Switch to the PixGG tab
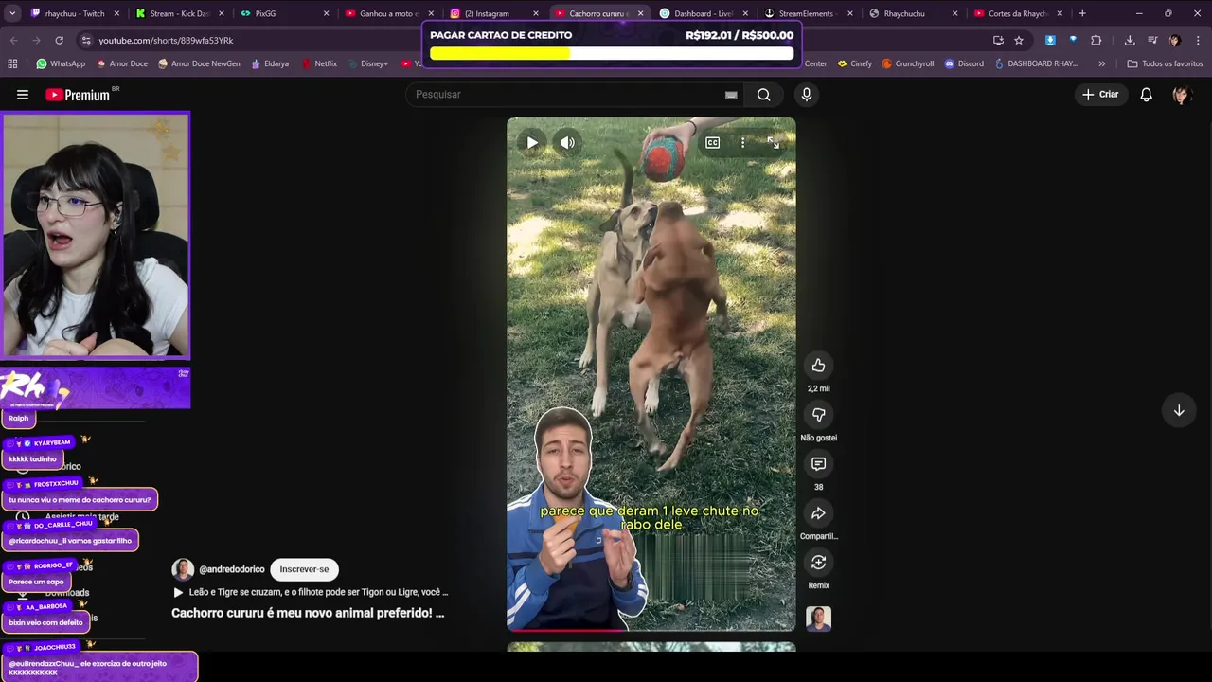The width and height of the screenshot is (1212, 682). tap(283, 13)
